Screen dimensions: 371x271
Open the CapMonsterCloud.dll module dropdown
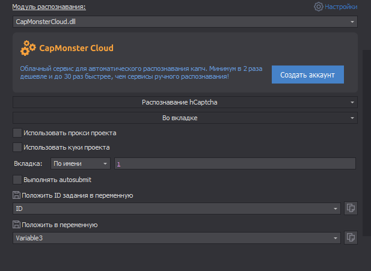click(185, 22)
